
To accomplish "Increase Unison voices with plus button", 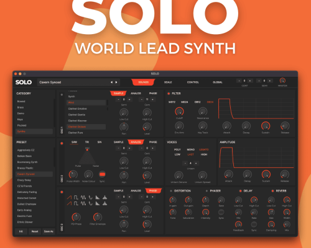I will coord(196,163).
